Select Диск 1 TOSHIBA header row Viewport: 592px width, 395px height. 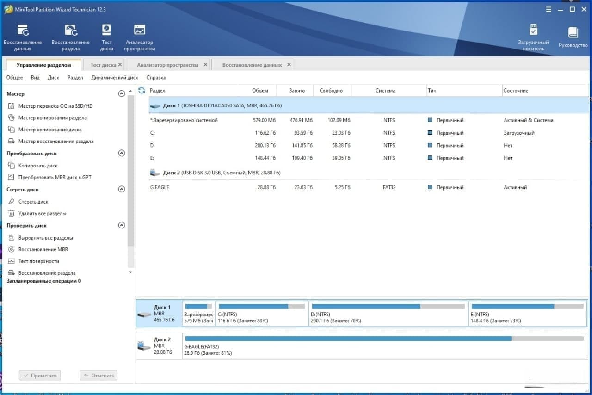click(369, 105)
